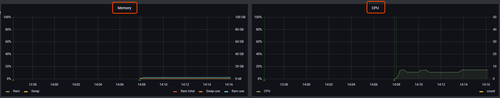Click the green CPU legend color swatch
Screen dimensions: 500x98
tap(258, 92)
